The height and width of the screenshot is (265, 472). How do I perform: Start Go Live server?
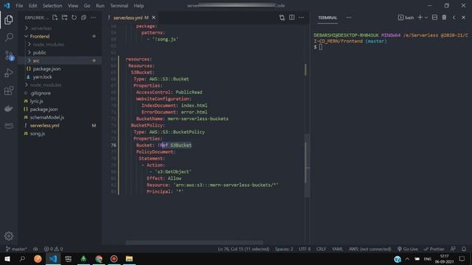[408, 249]
